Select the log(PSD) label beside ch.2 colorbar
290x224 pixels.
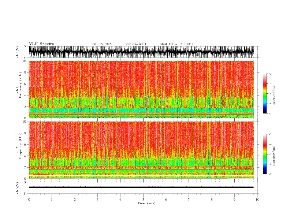[x=274, y=156]
